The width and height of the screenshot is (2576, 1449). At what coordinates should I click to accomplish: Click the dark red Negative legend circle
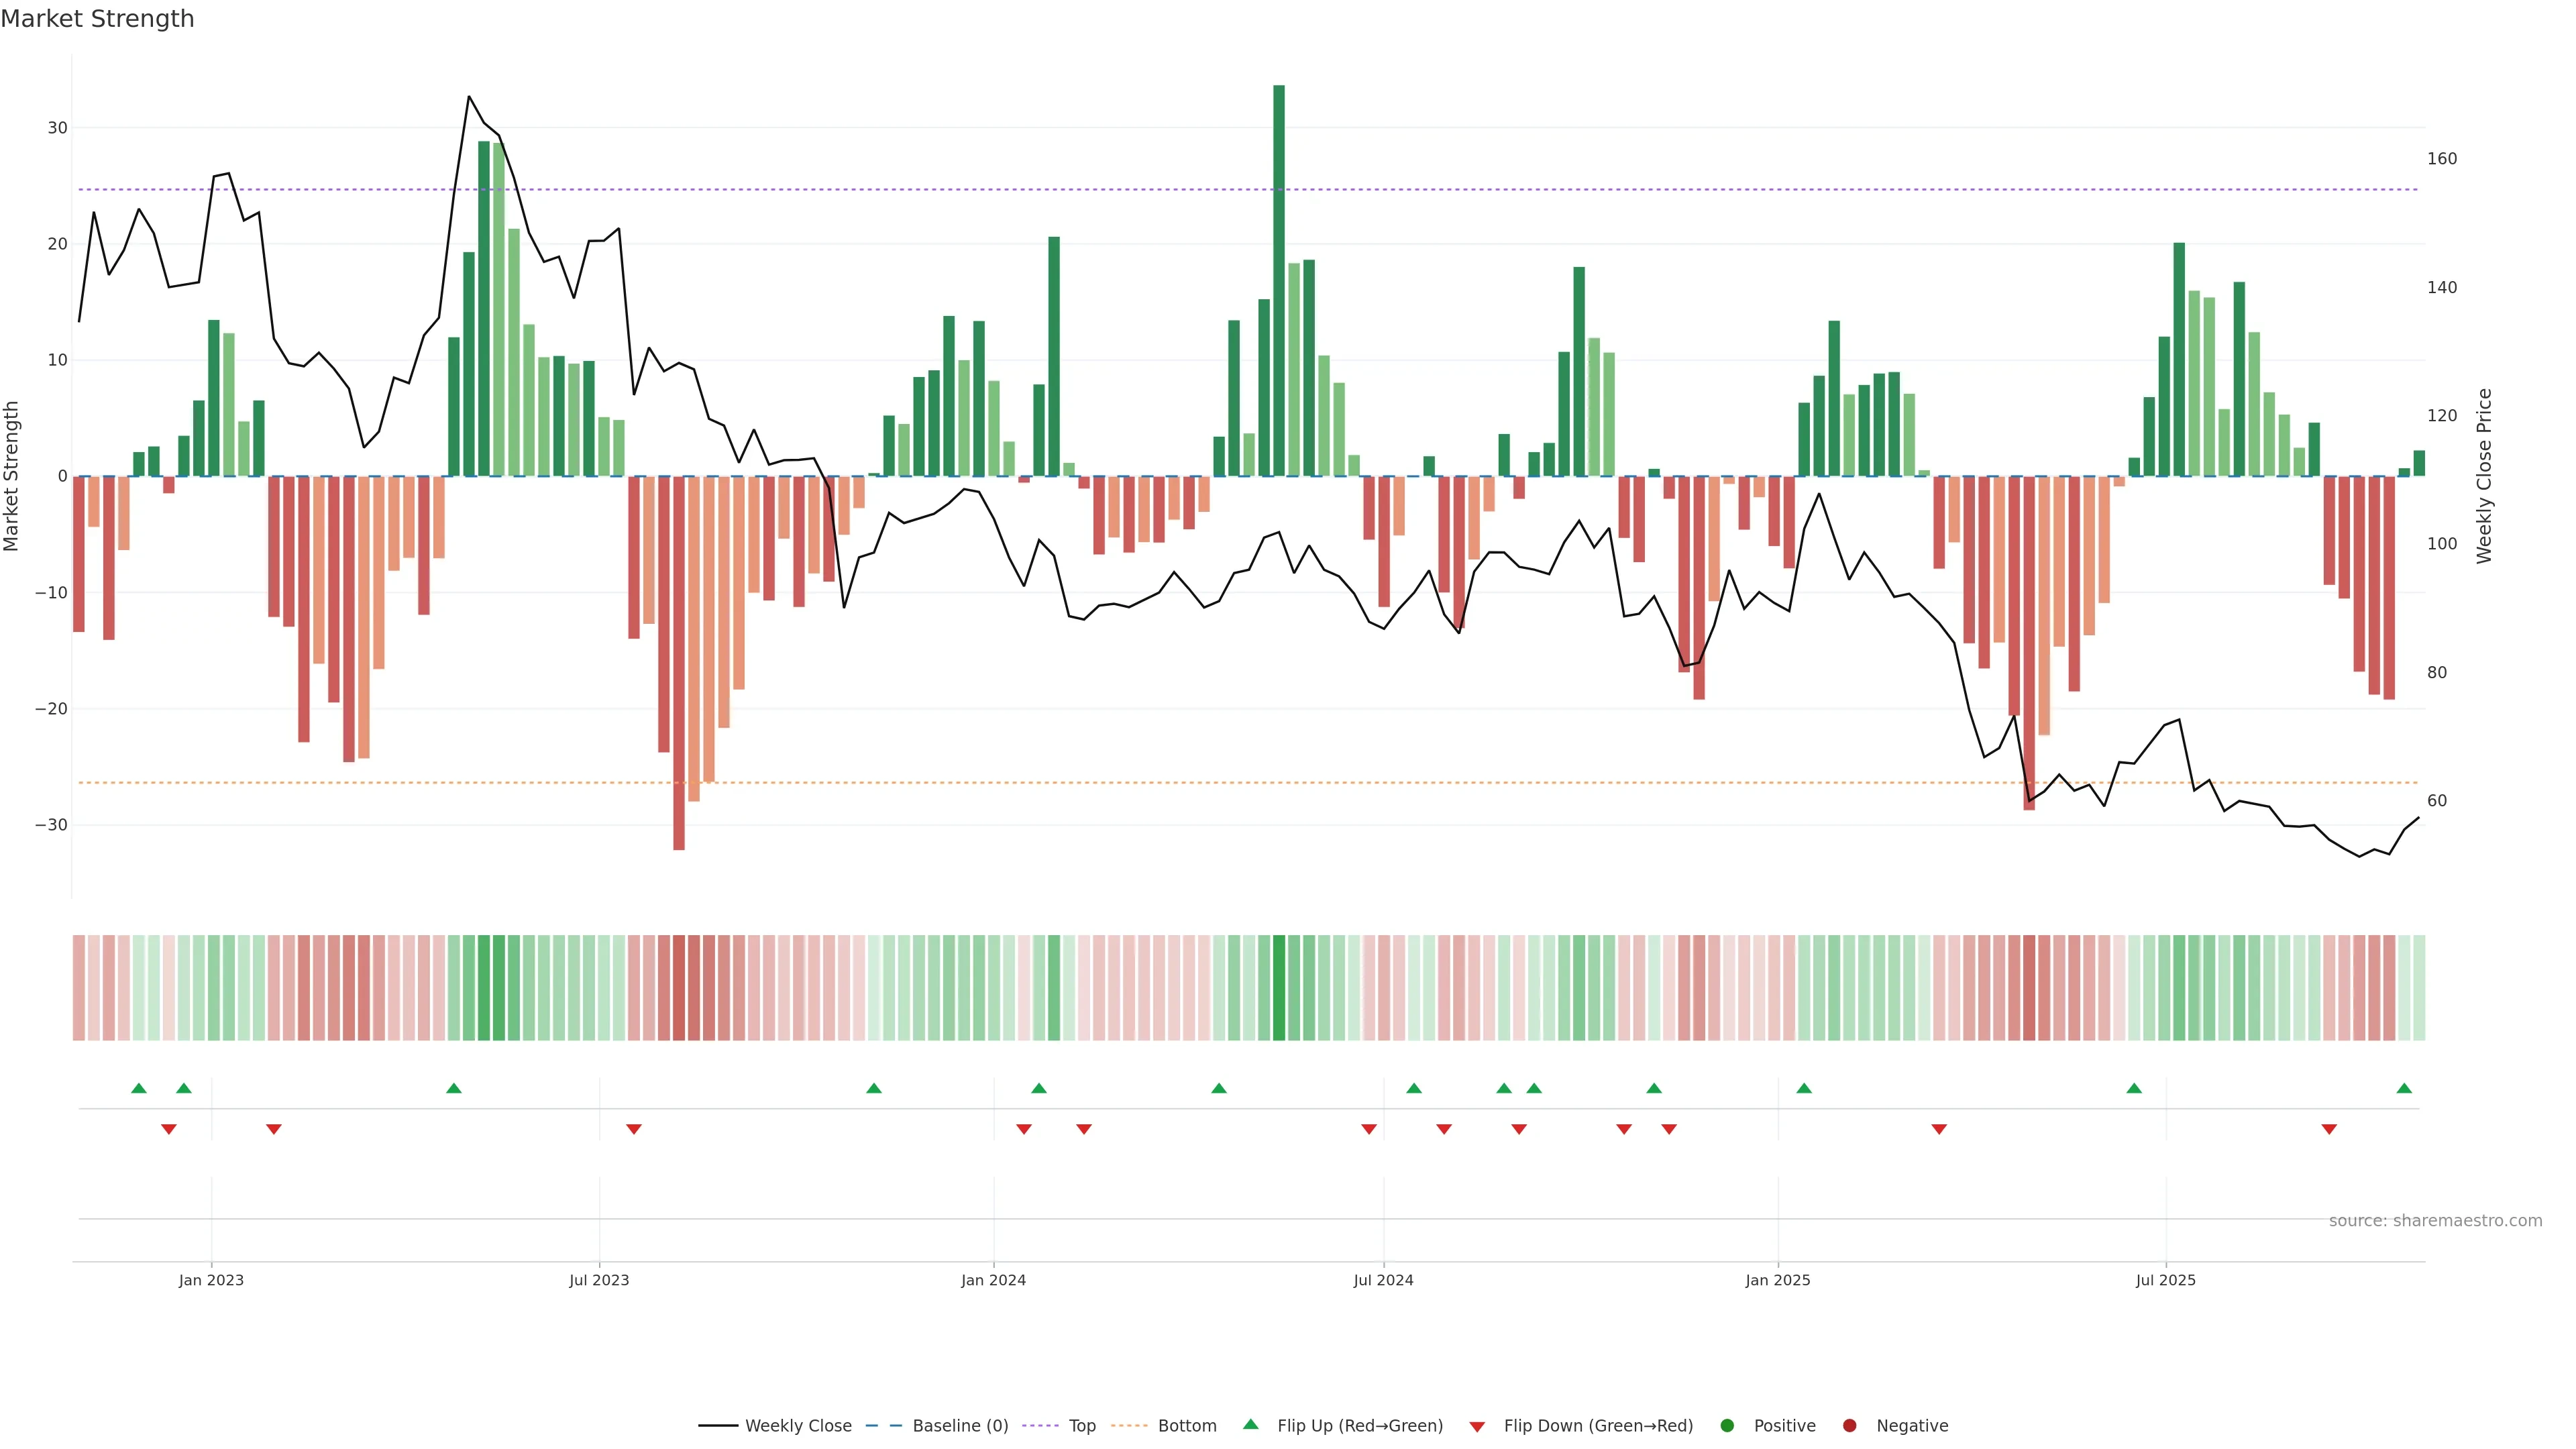[x=1849, y=1425]
